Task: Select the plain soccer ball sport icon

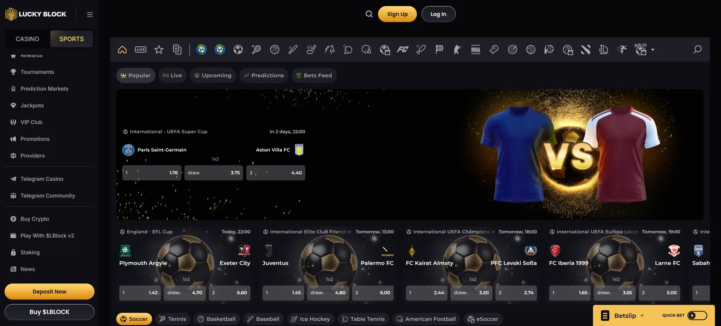Action: pyautogui.click(x=238, y=49)
